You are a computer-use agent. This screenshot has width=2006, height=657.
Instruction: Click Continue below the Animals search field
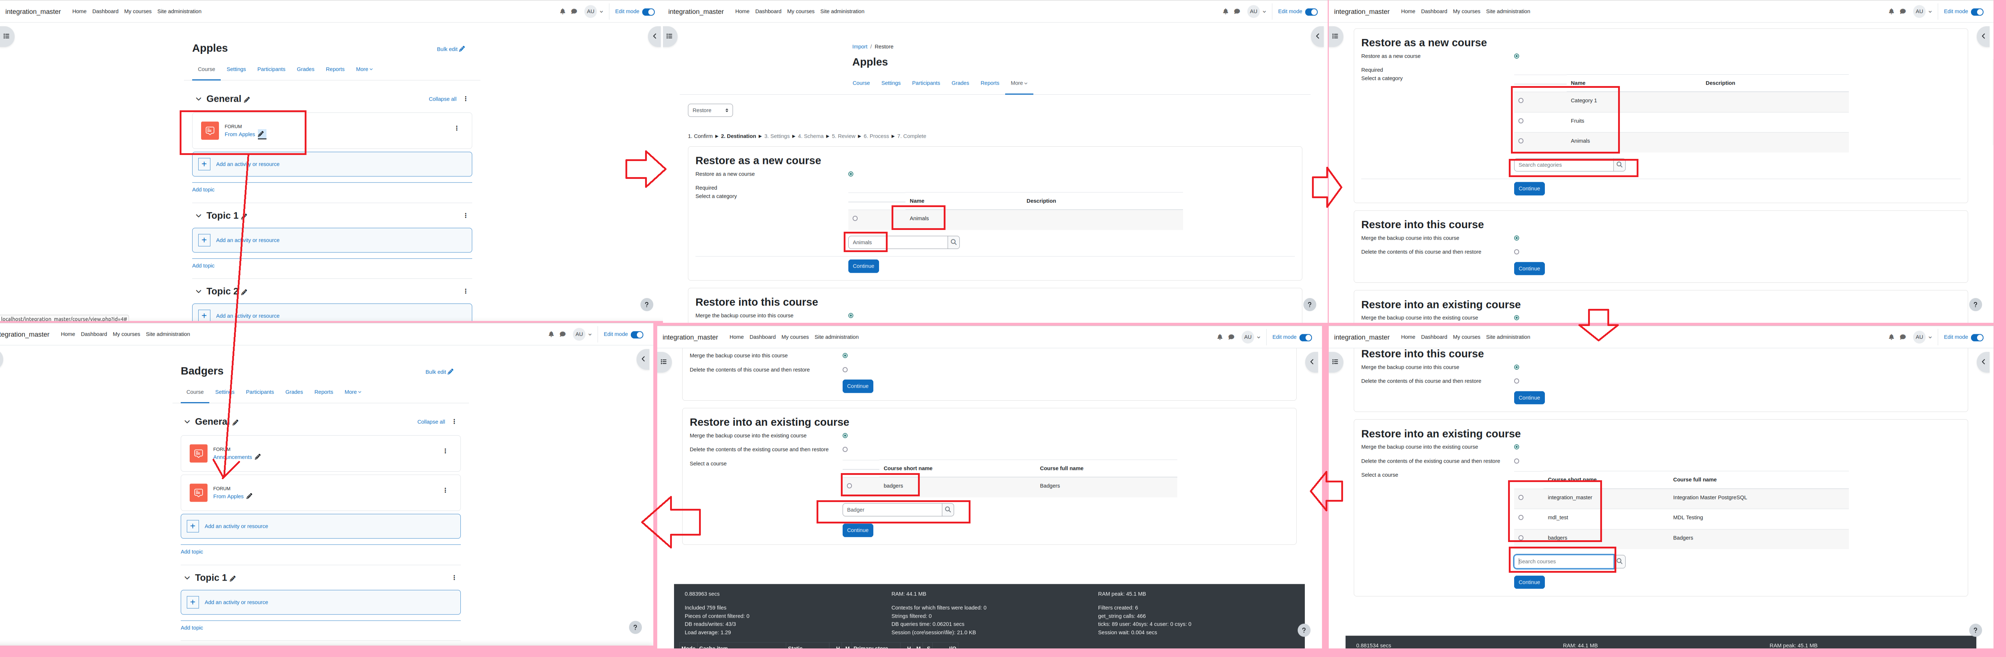pyautogui.click(x=863, y=266)
